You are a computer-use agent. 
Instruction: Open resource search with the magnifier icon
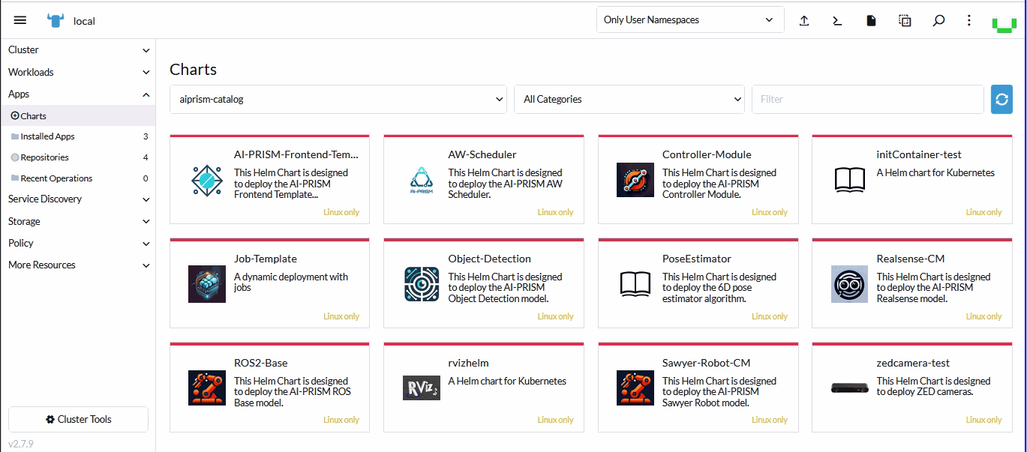(938, 20)
